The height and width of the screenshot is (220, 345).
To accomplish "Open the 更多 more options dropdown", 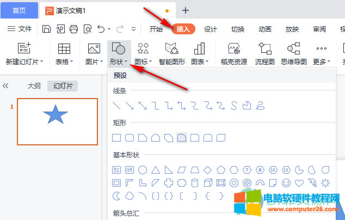I will click(322, 62).
